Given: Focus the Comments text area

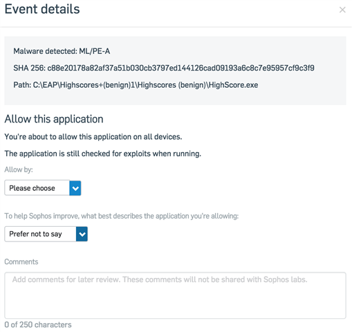Looking at the screenshot, I should [175, 295].
